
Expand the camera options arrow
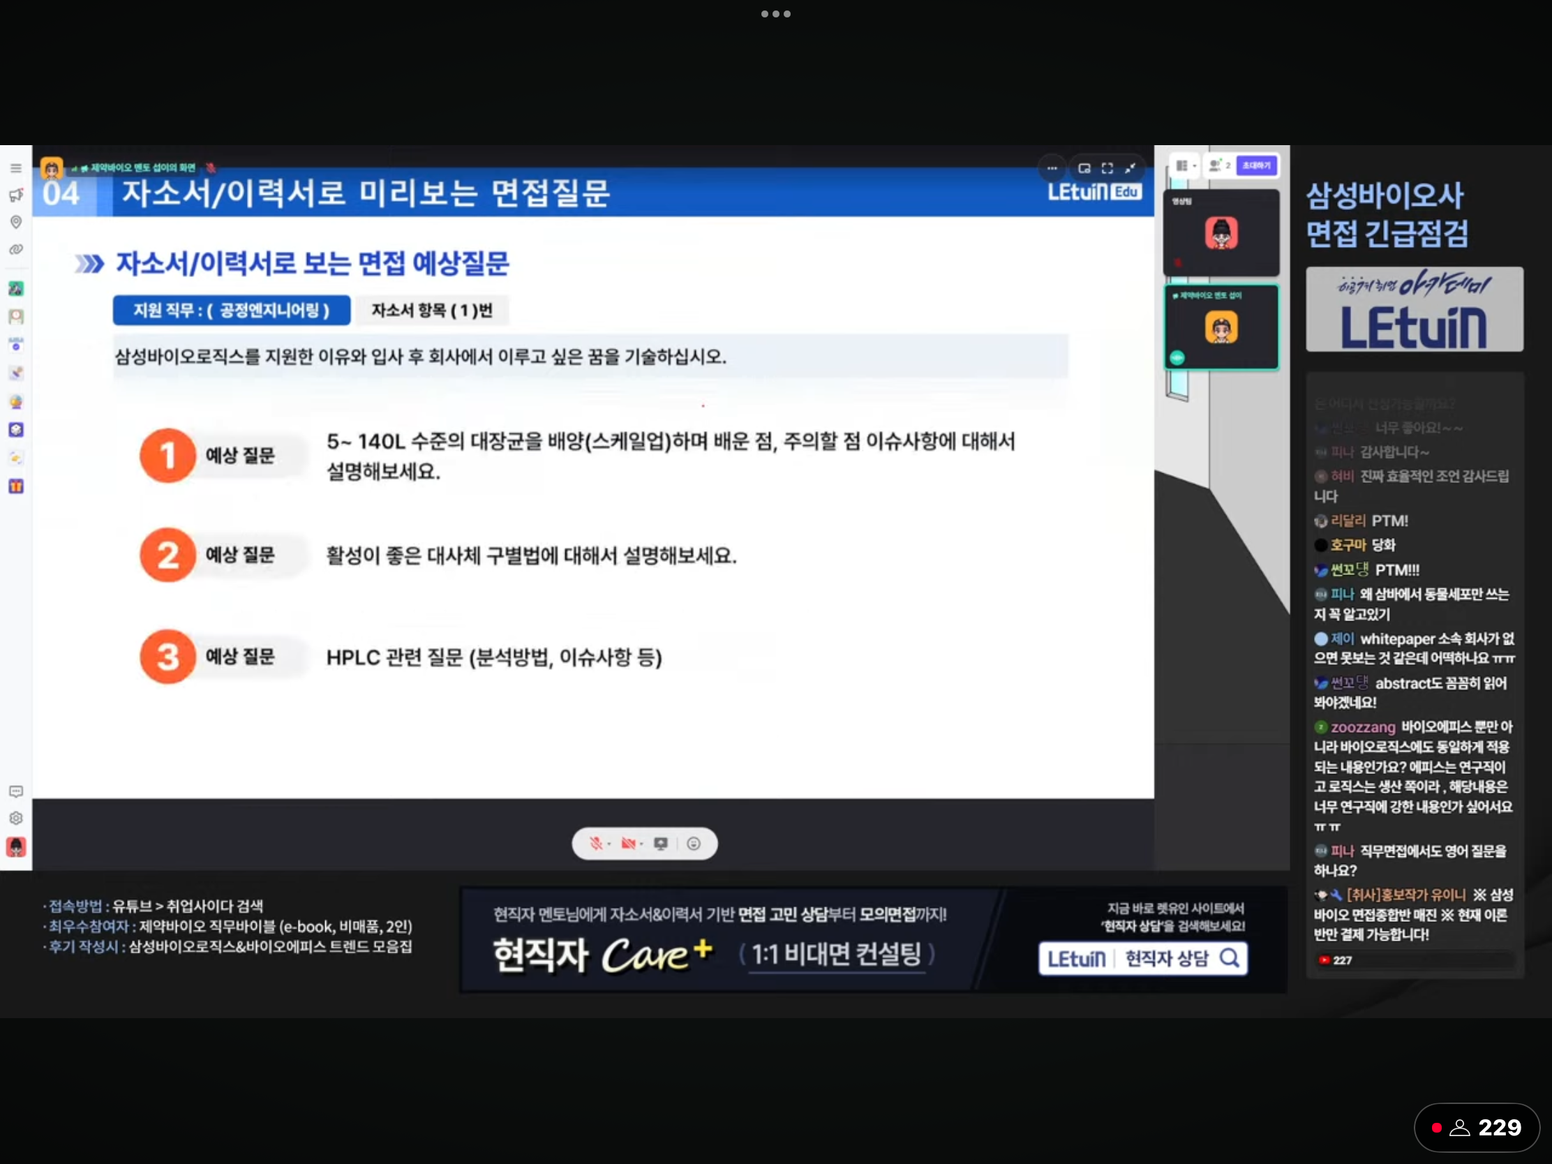point(641,844)
